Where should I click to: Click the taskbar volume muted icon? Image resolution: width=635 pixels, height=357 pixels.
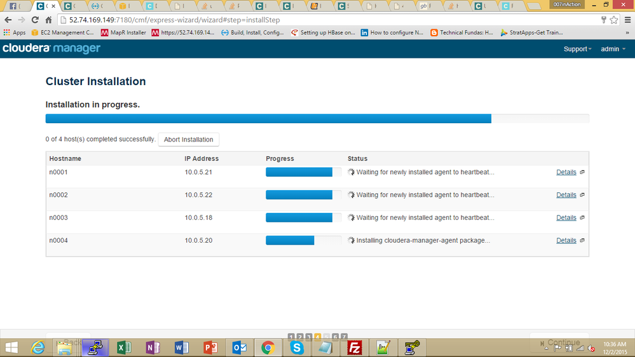pos(591,348)
